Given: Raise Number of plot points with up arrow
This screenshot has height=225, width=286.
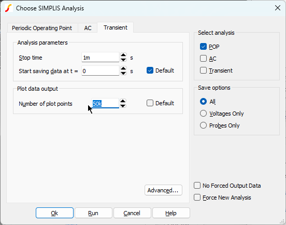Looking at the screenshot, I should tap(123, 101).
